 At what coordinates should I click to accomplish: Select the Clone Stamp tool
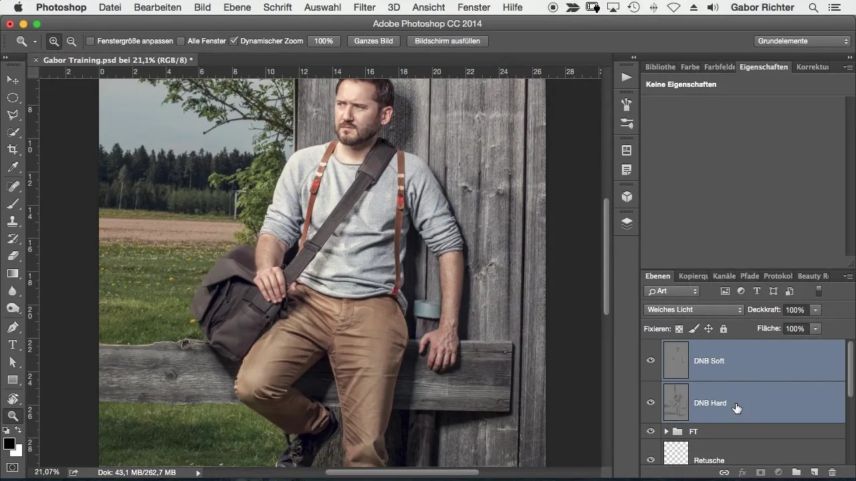coord(13,221)
